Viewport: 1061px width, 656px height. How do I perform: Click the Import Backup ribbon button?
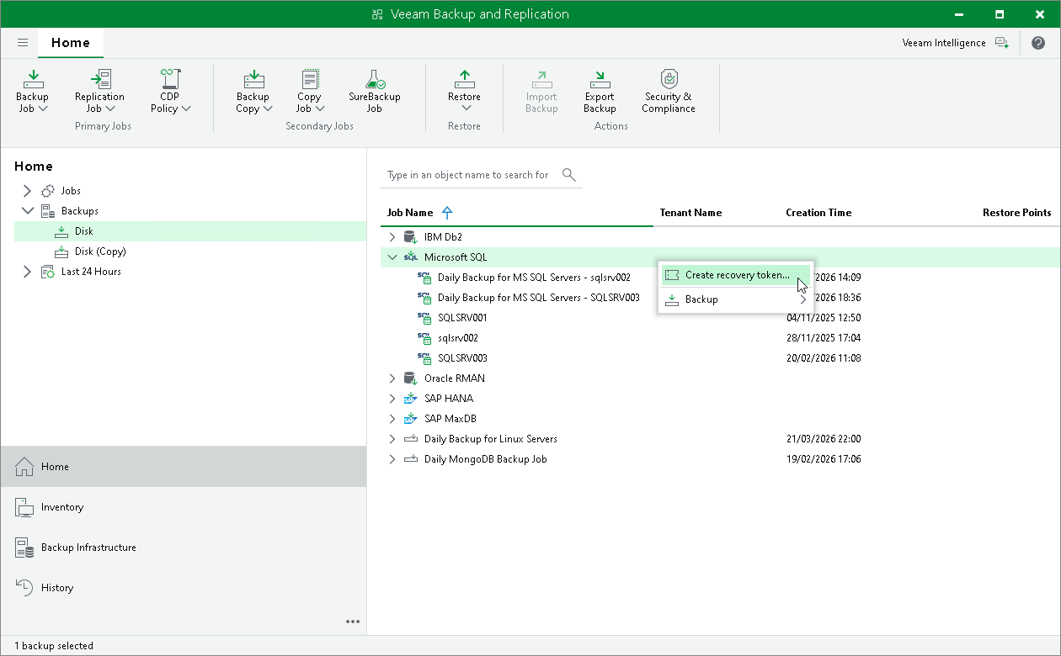[x=541, y=92]
